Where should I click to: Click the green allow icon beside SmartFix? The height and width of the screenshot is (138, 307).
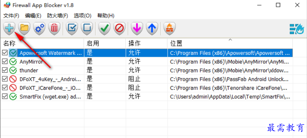point(13,97)
